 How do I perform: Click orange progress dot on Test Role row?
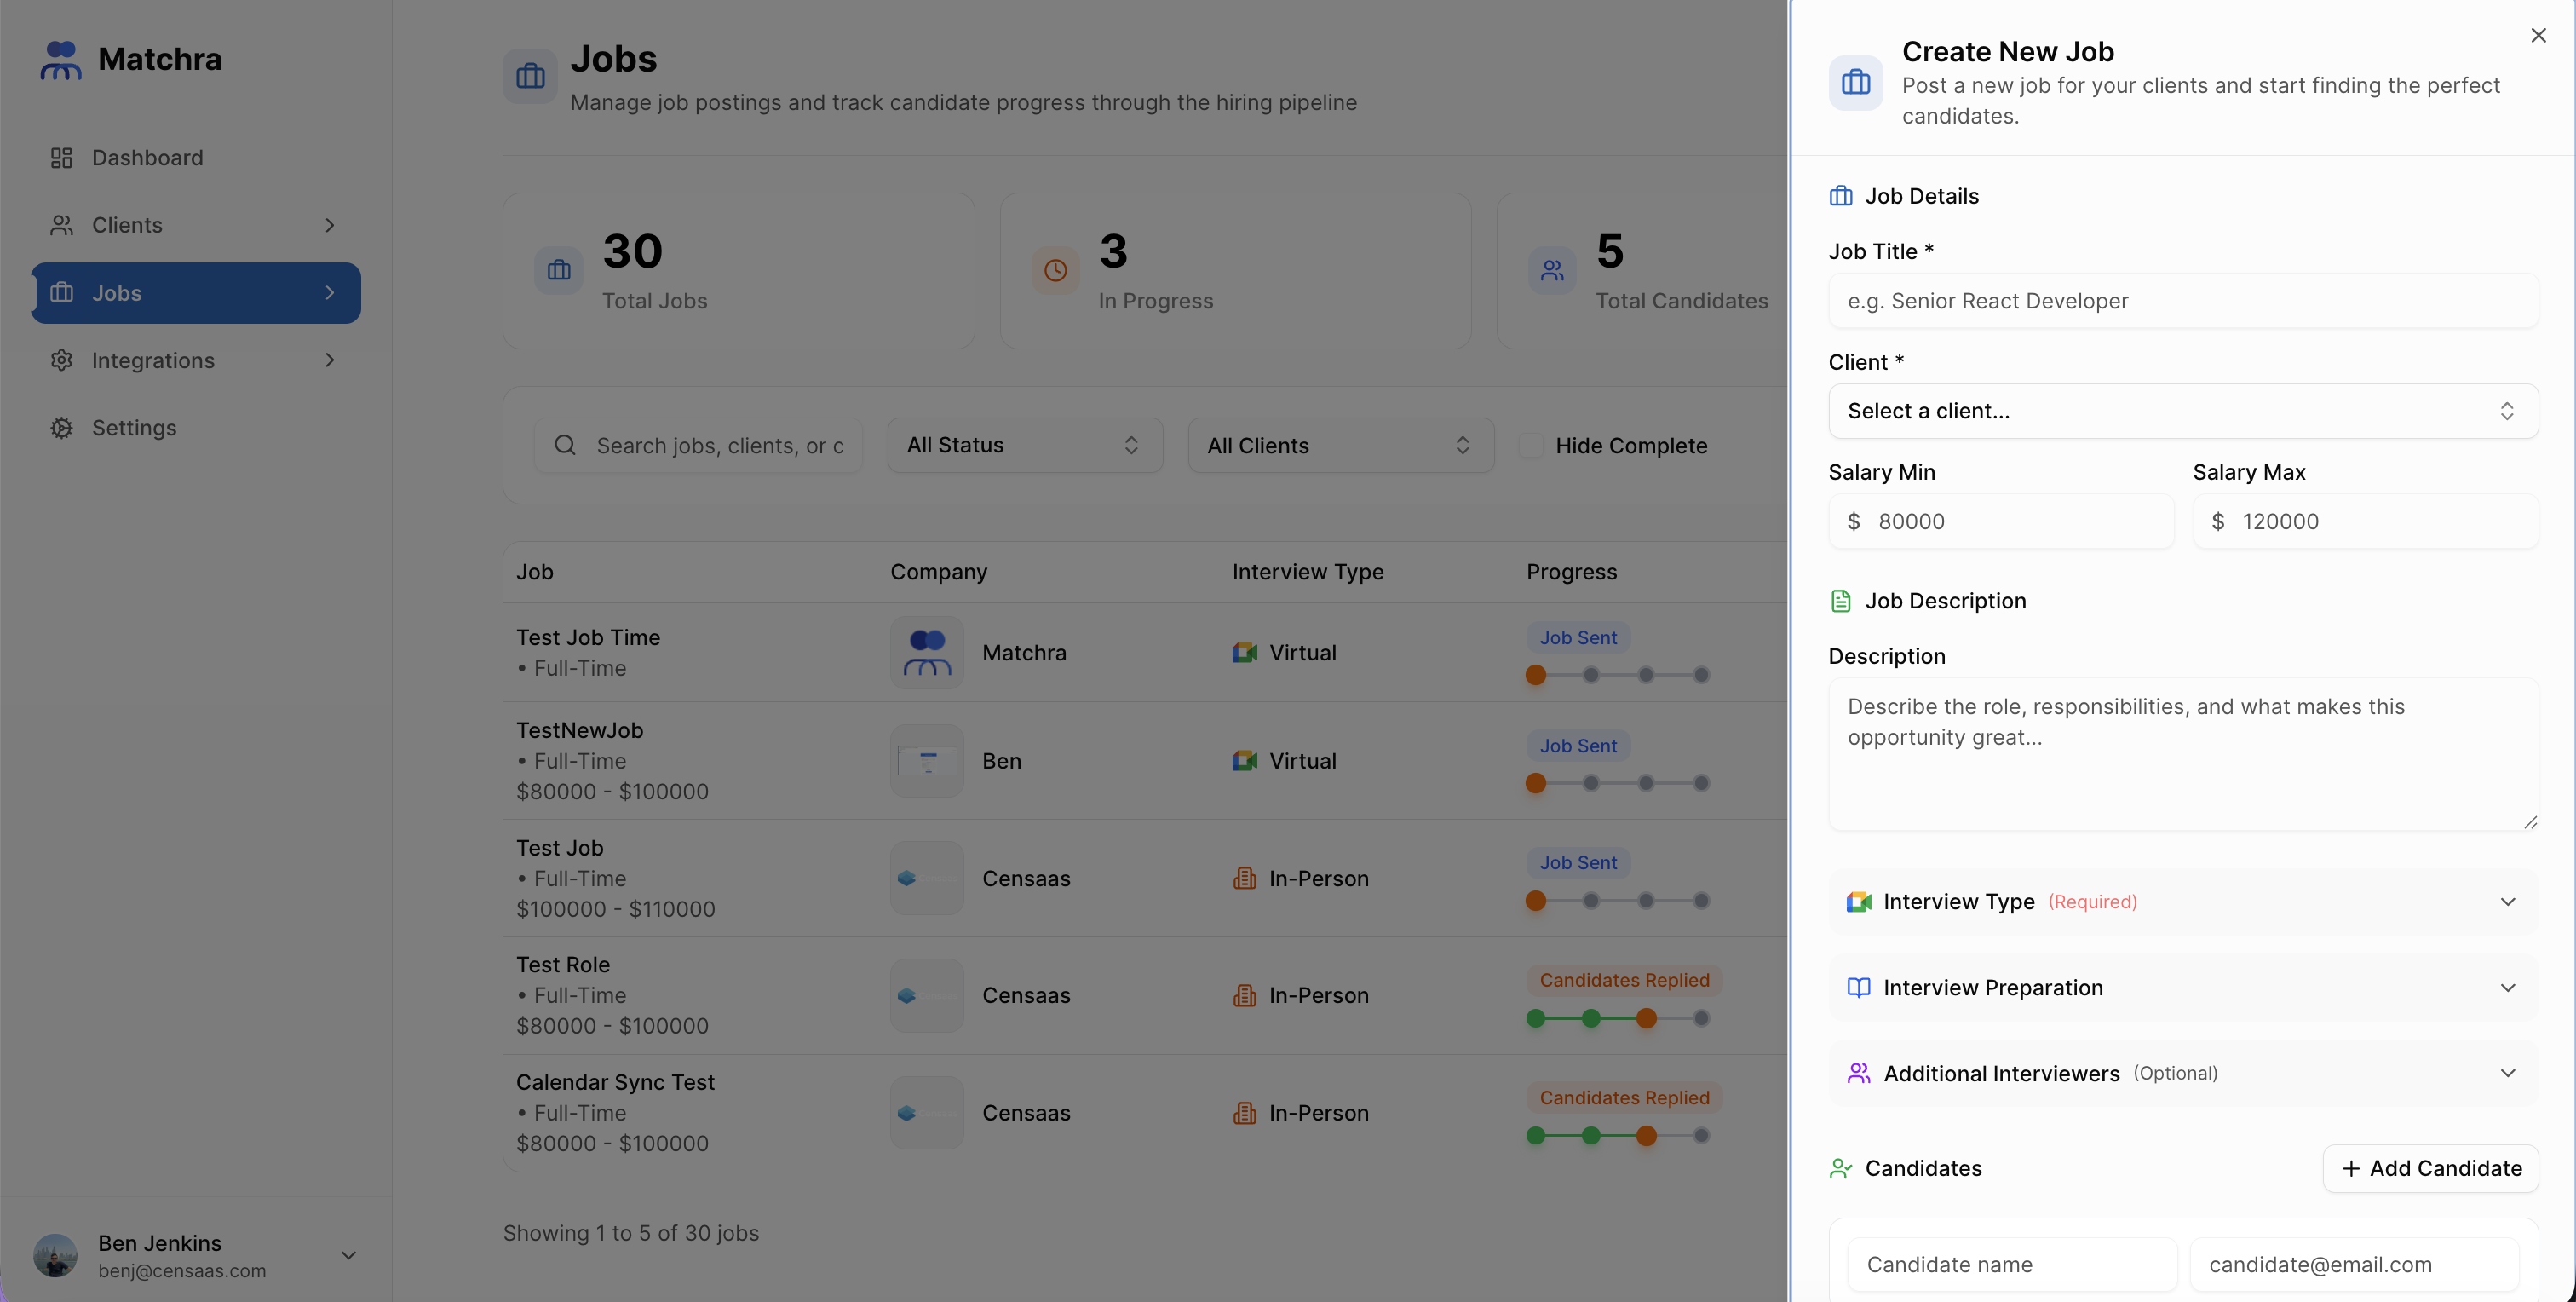pyautogui.click(x=1646, y=1019)
